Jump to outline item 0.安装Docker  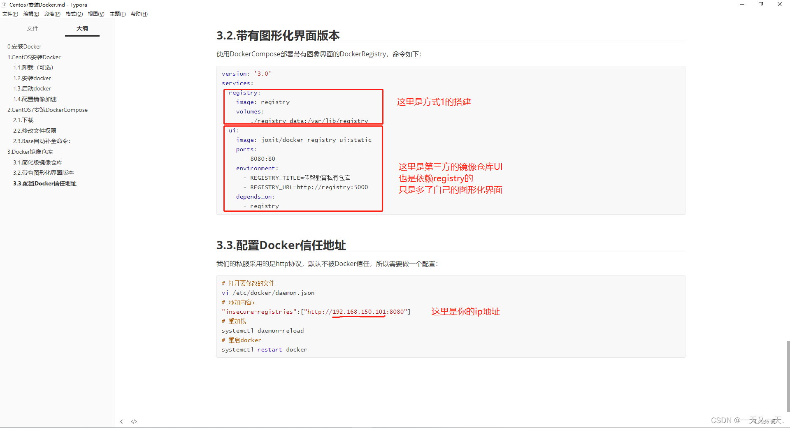24,46
